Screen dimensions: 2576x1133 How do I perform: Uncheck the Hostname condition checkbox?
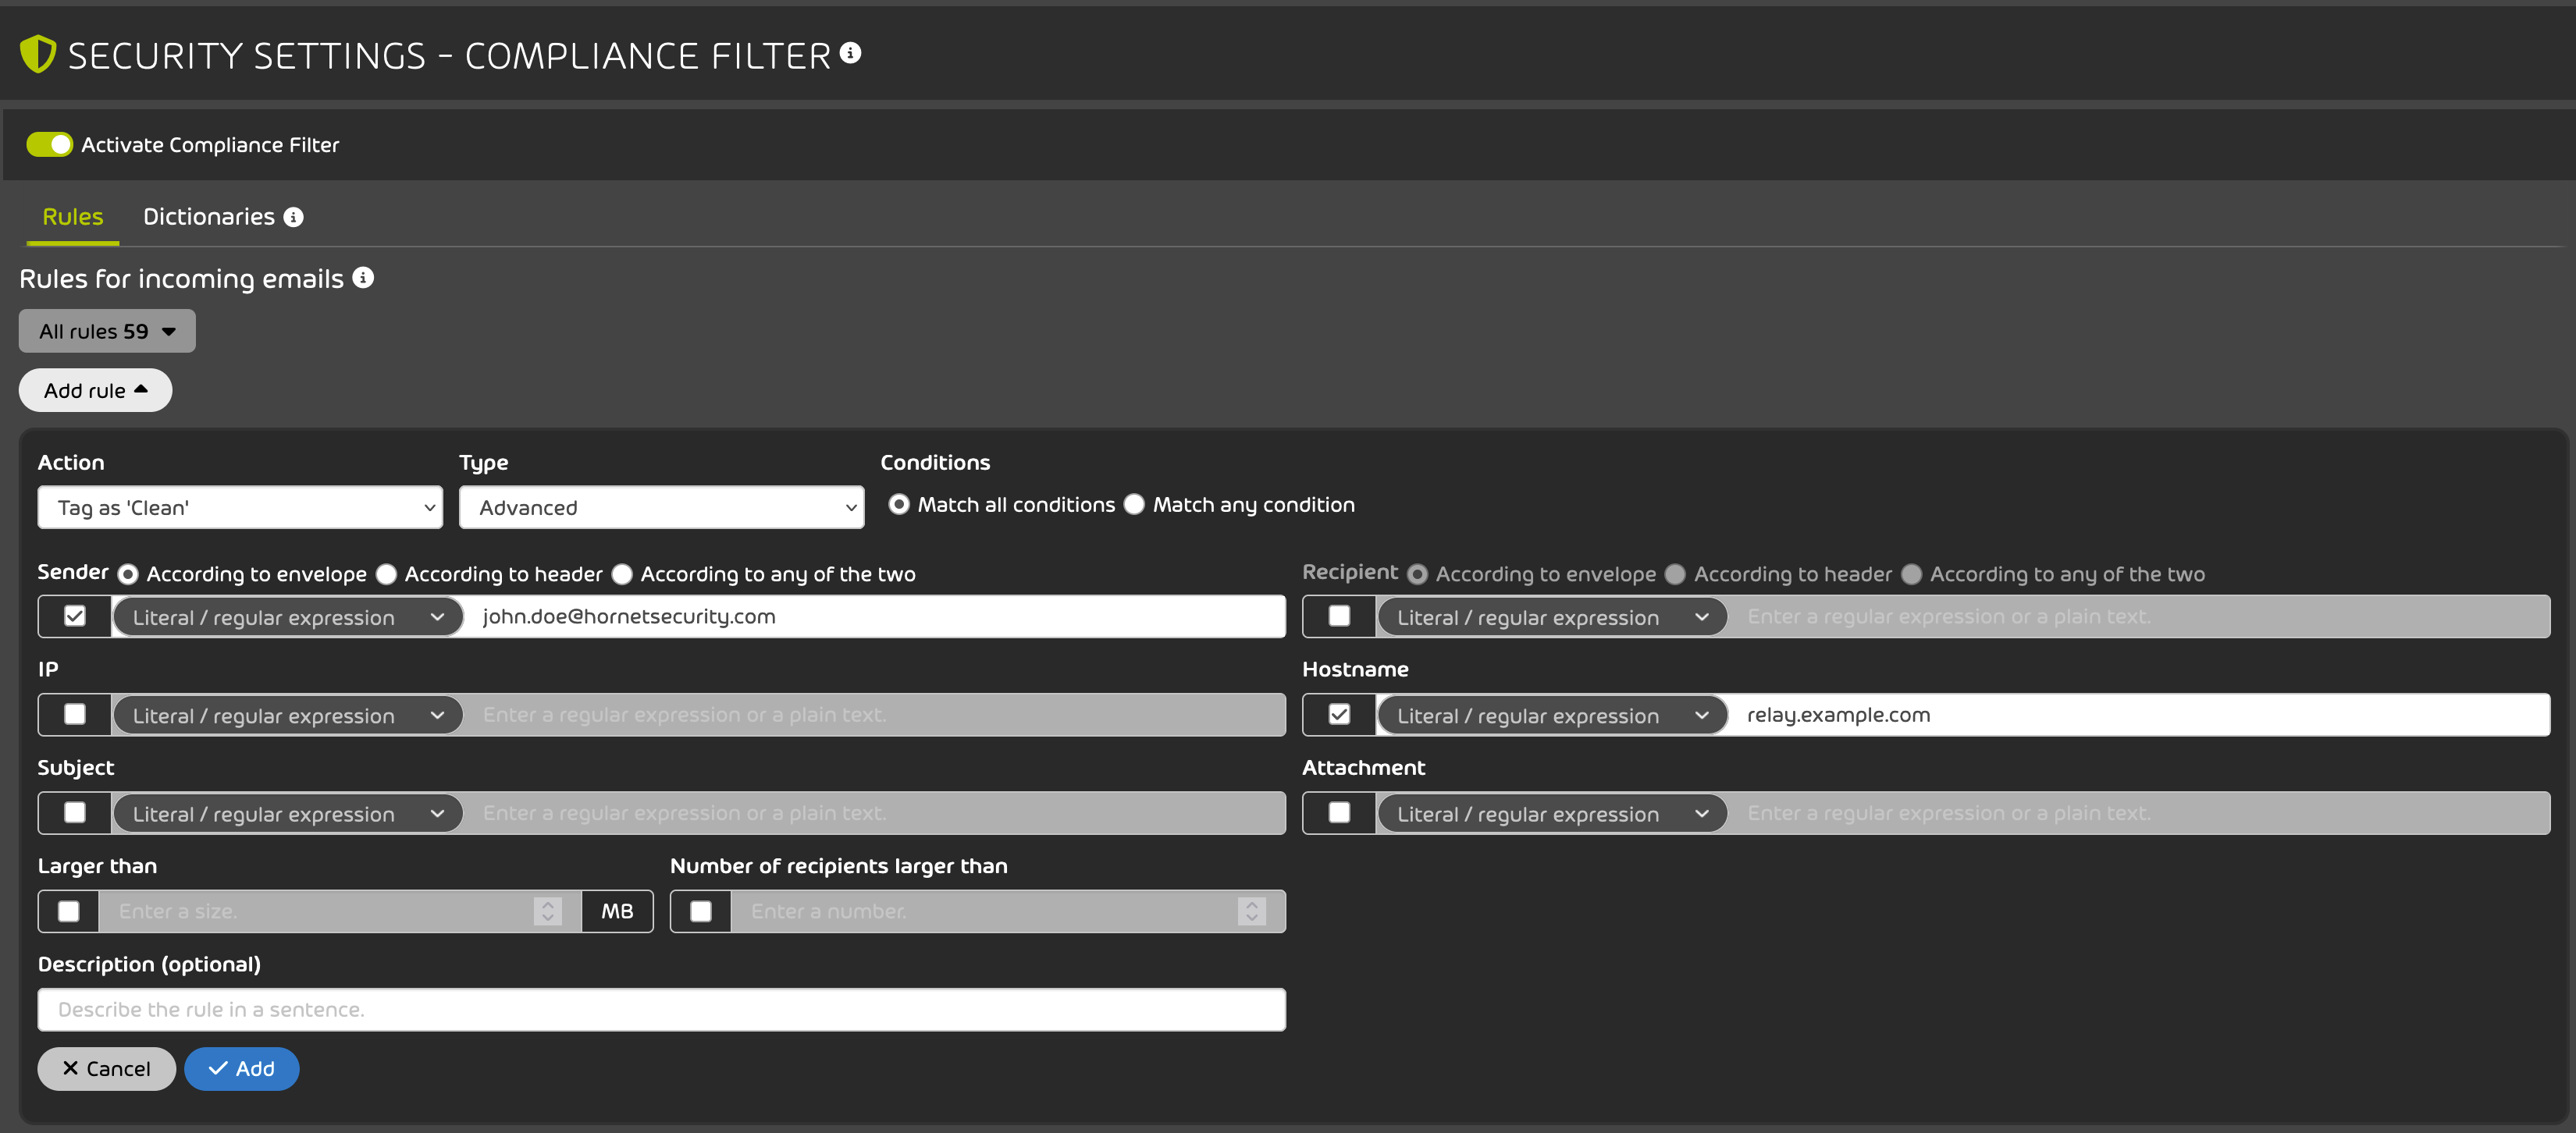pyautogui.click(x=1338, y=714)
